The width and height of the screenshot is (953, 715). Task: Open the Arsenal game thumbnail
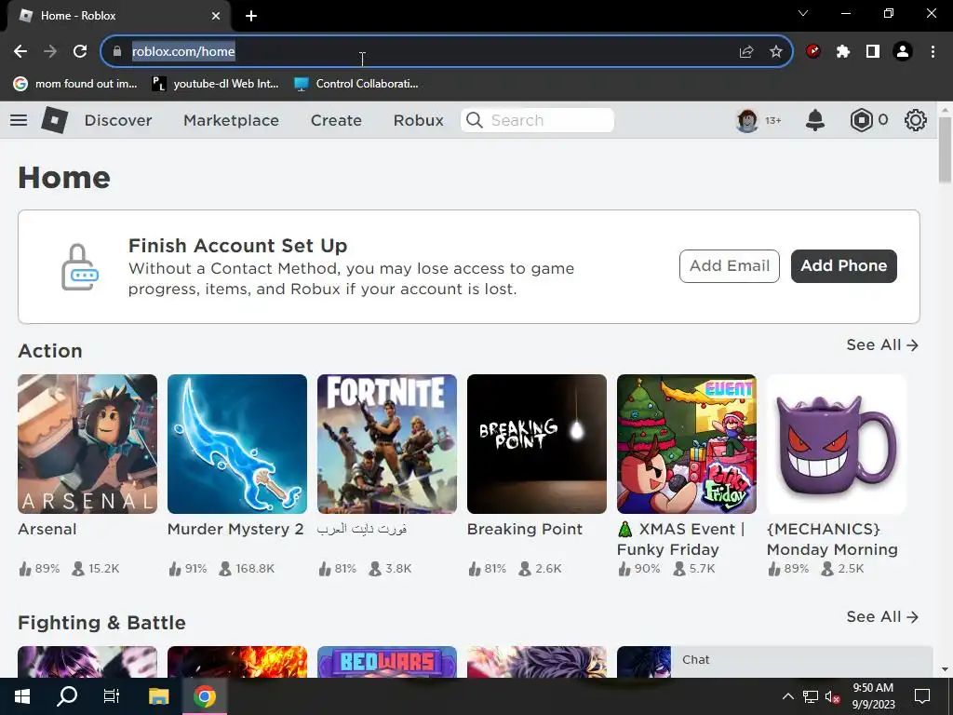(87, 444)
